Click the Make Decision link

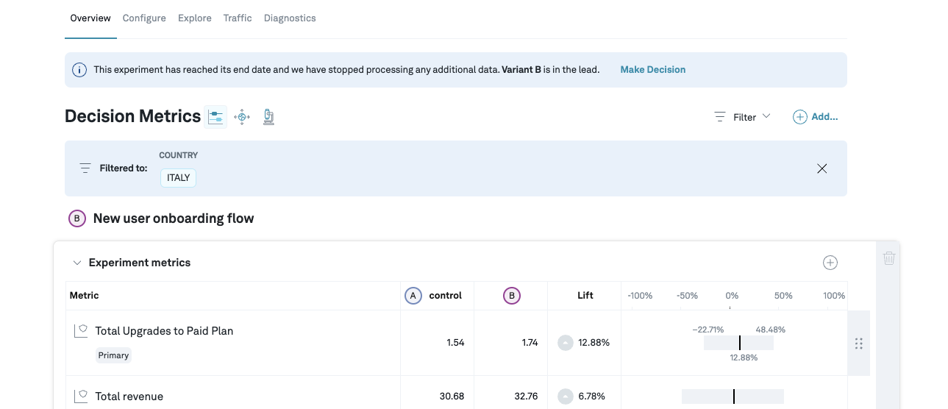(652, 70)
